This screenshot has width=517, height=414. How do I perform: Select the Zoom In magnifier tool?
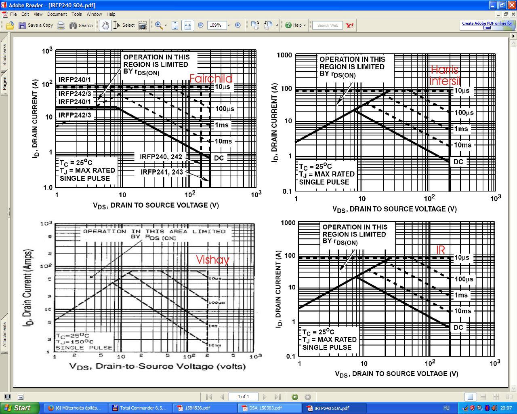[159, 25]
